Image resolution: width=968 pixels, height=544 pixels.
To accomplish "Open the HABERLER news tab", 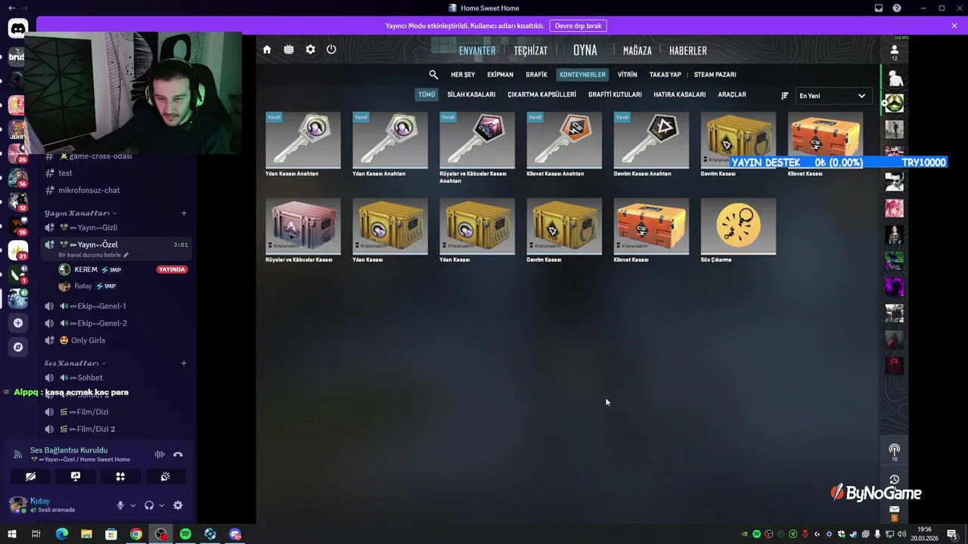I will tap(688, 51).
